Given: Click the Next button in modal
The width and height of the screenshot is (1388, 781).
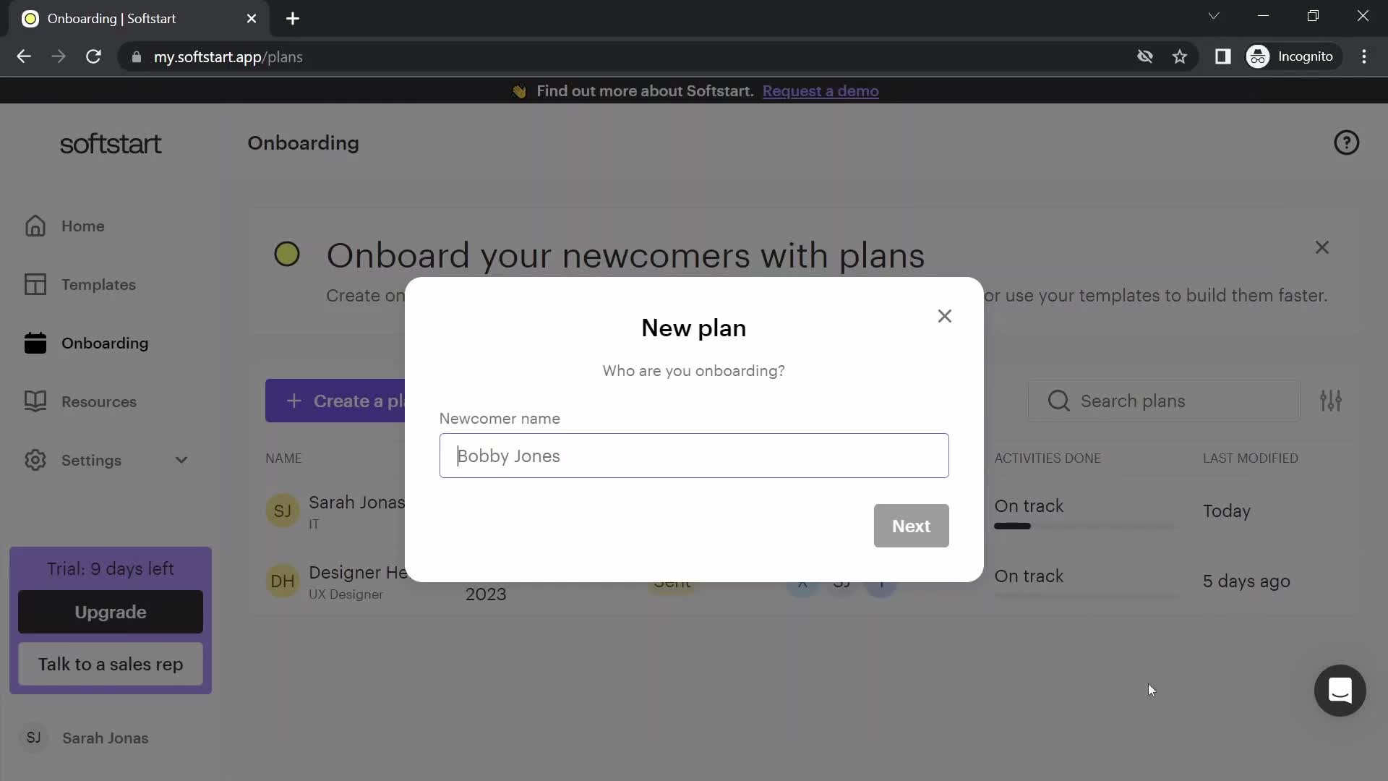Looking at the screenshot, I should [910, 526].
